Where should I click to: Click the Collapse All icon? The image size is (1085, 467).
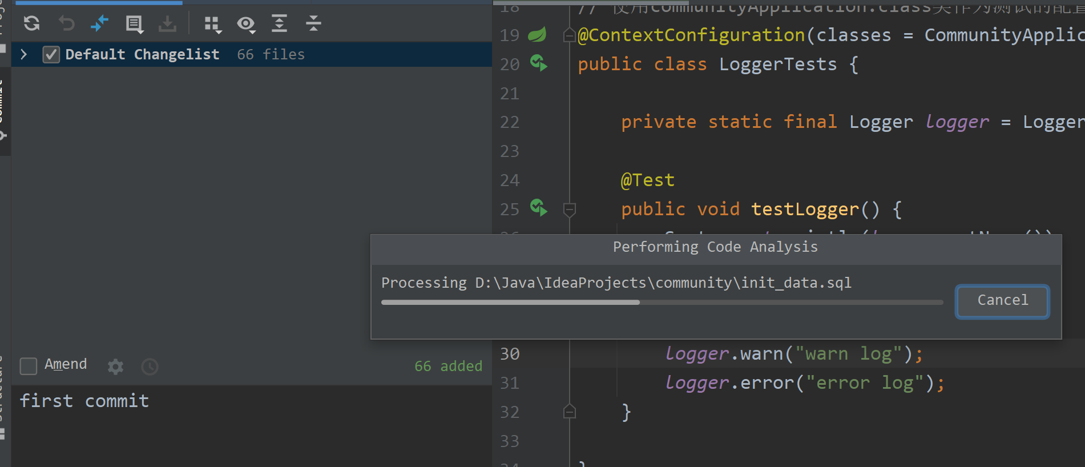(x=313, y=23)
